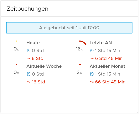Select the Heute heading
Image resolution: width=139 pixels, height=114 pixels.
click(33, 43)
